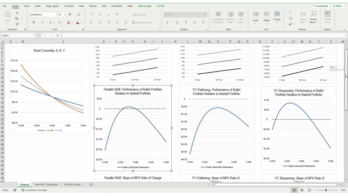Click the Sort & Filter button
The image size is (348, 196).
click(303, 17)
